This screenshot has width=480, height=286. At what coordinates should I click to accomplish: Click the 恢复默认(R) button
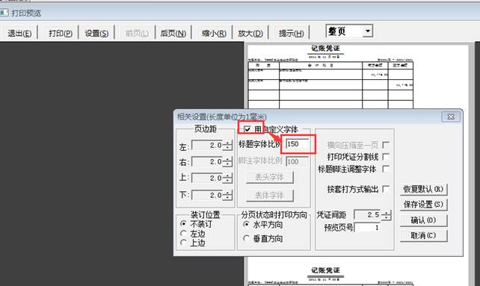(423, 189)
